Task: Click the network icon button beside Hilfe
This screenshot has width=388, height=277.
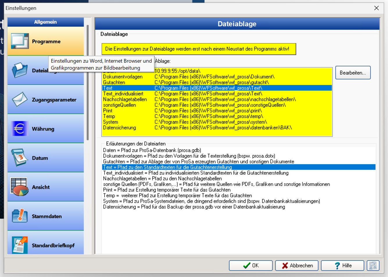Action: 373,265
